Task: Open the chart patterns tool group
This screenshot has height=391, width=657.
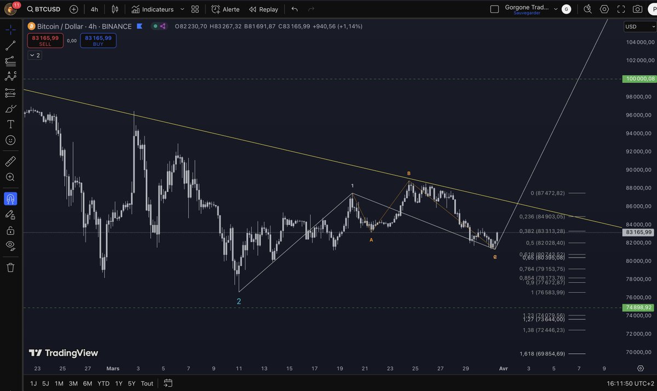Action: coord(10,77)
